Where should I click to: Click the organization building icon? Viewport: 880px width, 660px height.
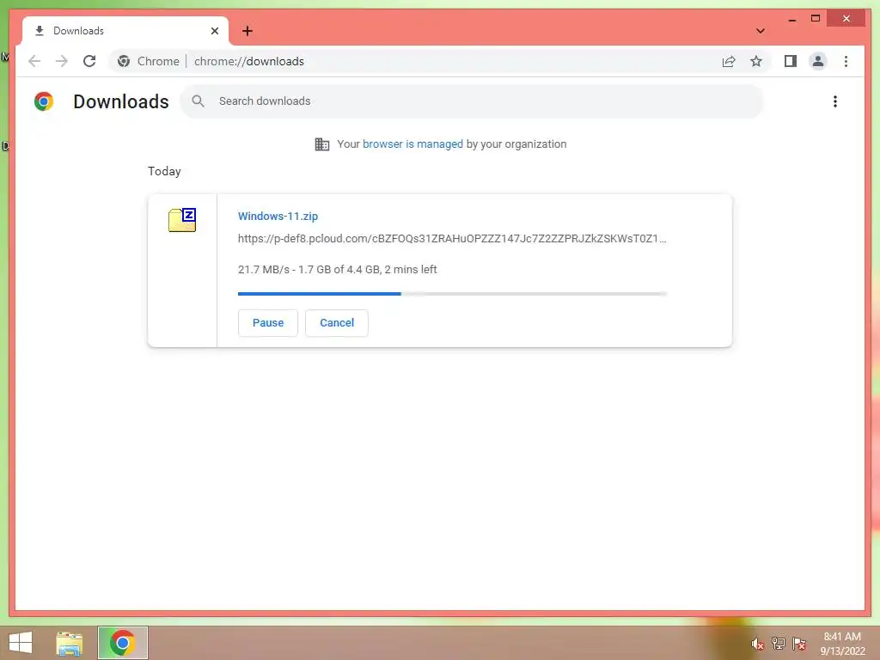[x=322, y=144]
